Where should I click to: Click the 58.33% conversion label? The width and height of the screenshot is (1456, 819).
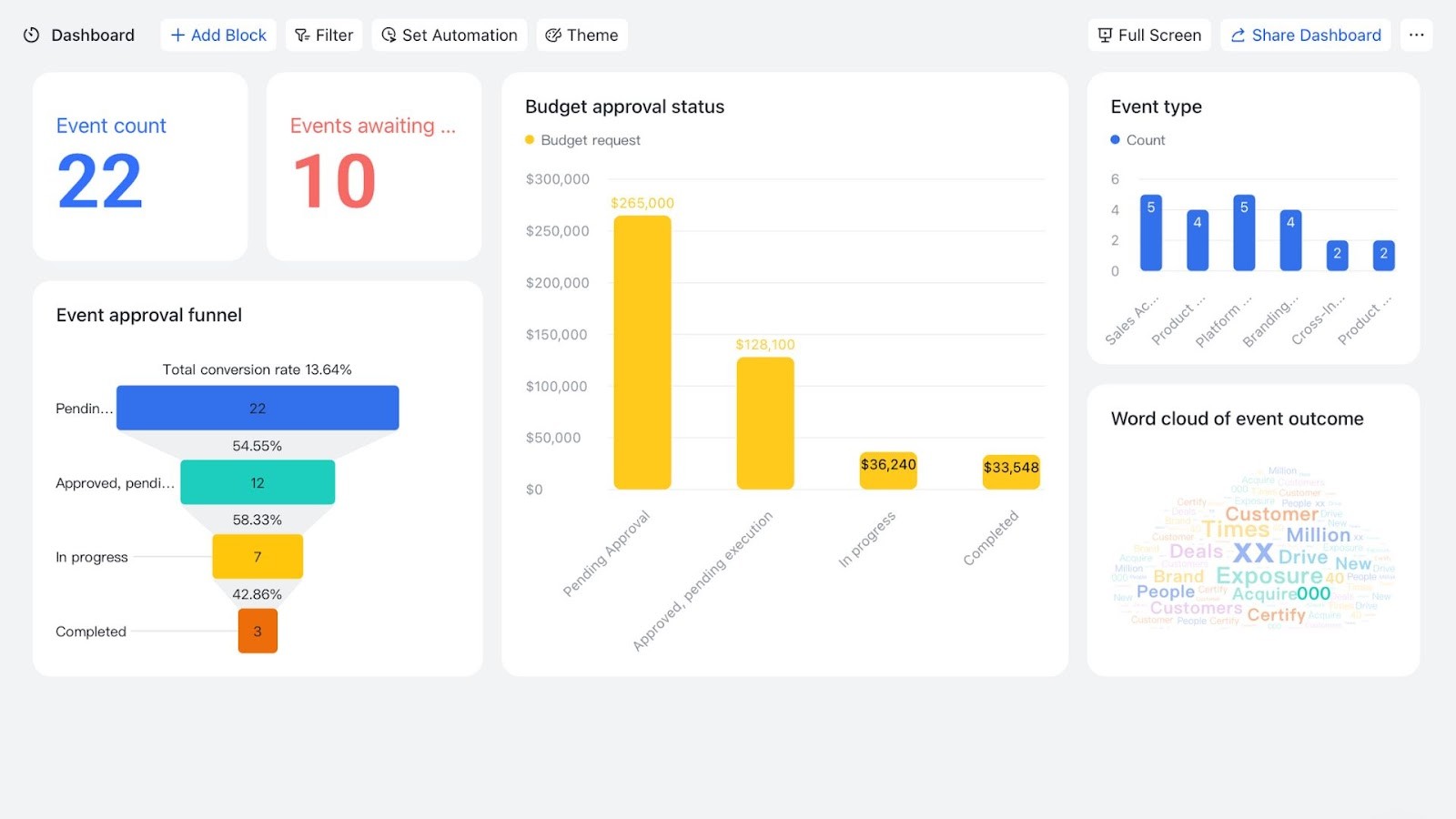coord(258,520)
